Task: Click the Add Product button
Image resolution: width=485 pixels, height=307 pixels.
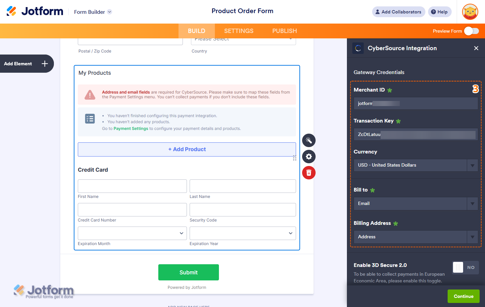Action: coord(187,149)
